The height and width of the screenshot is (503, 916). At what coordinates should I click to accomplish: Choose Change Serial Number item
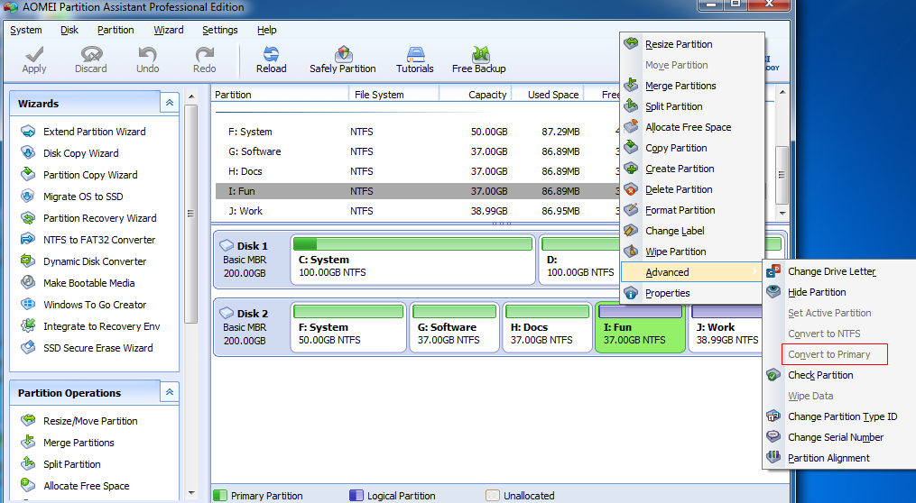[x=839, y=437]
